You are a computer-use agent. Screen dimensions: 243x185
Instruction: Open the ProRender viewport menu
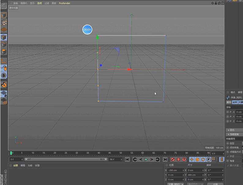click(x=65, y=3)
